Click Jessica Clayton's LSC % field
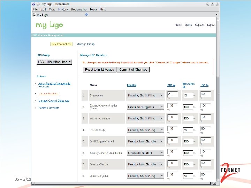Viewport: 251px width, 188px height. (206, 163)
